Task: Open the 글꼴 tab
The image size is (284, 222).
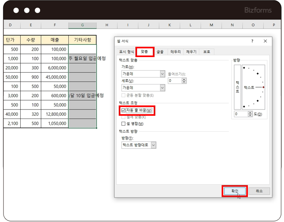Action: 160,52
